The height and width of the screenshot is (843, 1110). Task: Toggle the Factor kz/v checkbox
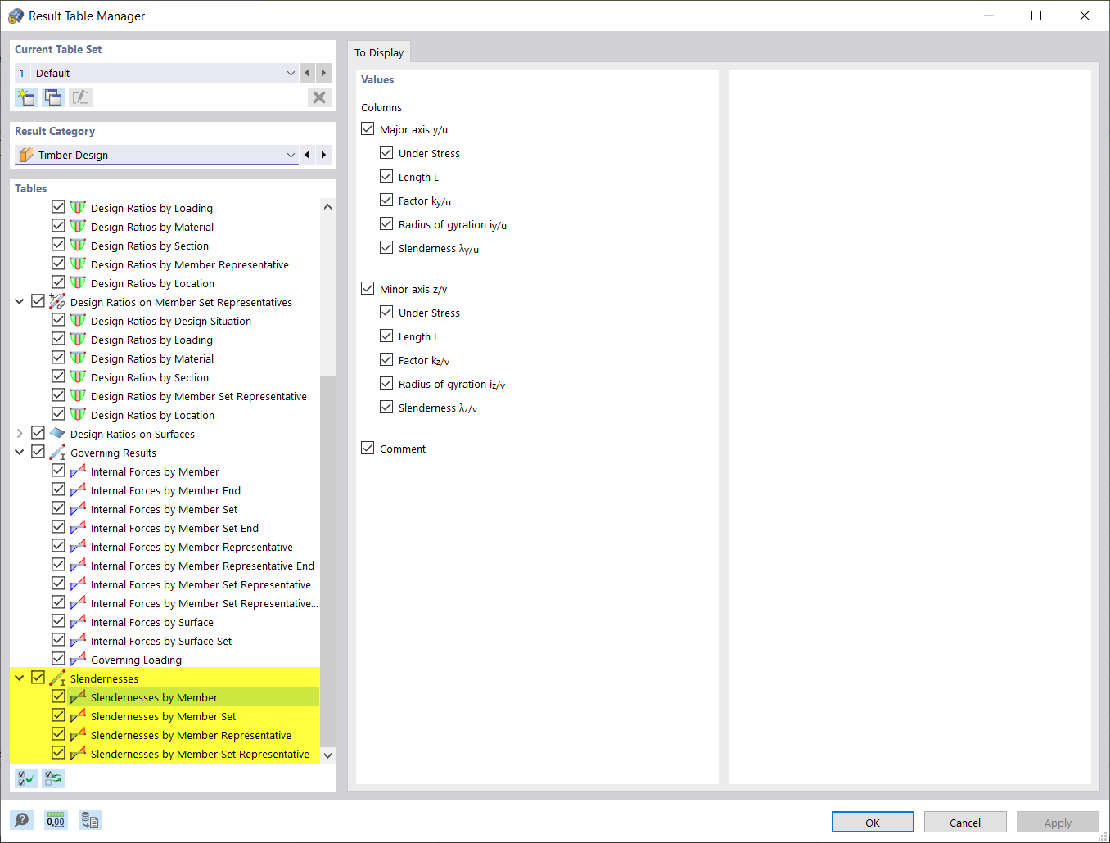click(x=386, y=359)
